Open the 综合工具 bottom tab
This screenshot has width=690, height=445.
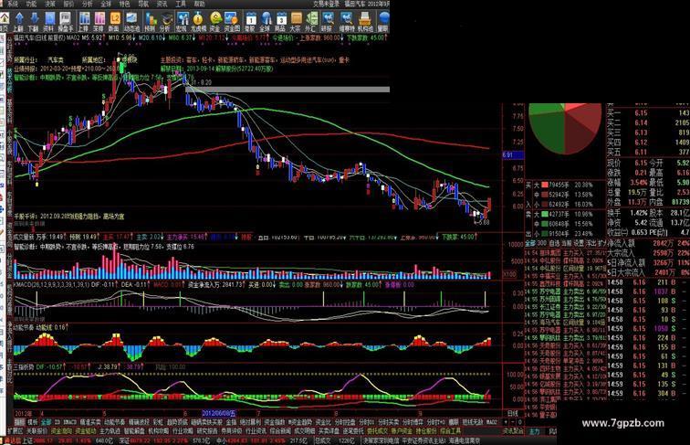coord(451,431)
